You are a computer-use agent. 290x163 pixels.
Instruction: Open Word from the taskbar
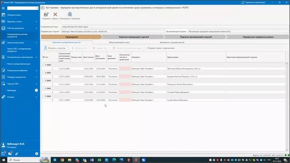(x=92, y=160)
